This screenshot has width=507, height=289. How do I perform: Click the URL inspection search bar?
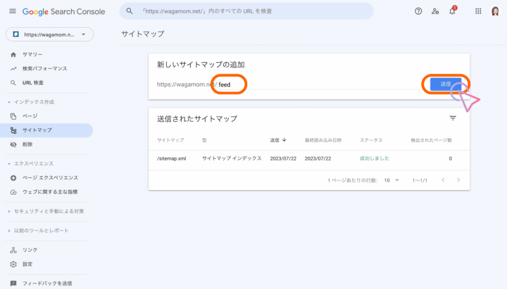pos(247,11)
